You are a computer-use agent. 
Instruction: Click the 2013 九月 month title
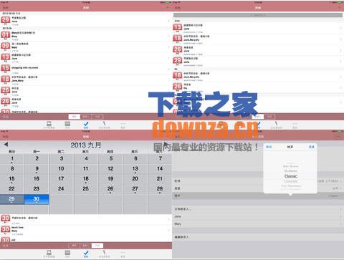[86, 145]
